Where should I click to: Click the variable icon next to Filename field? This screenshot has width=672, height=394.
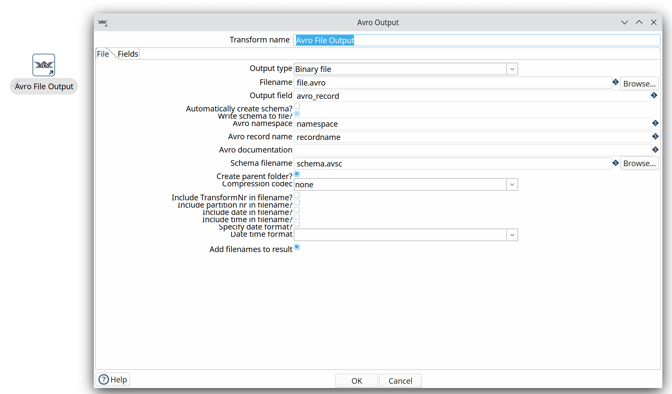point(616,82)
